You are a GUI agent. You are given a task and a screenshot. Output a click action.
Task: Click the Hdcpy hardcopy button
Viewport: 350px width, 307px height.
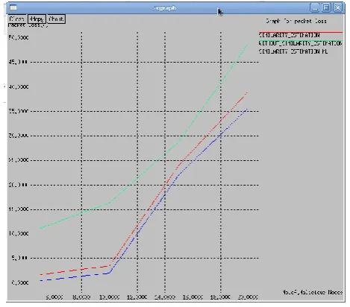coord(37,19)
